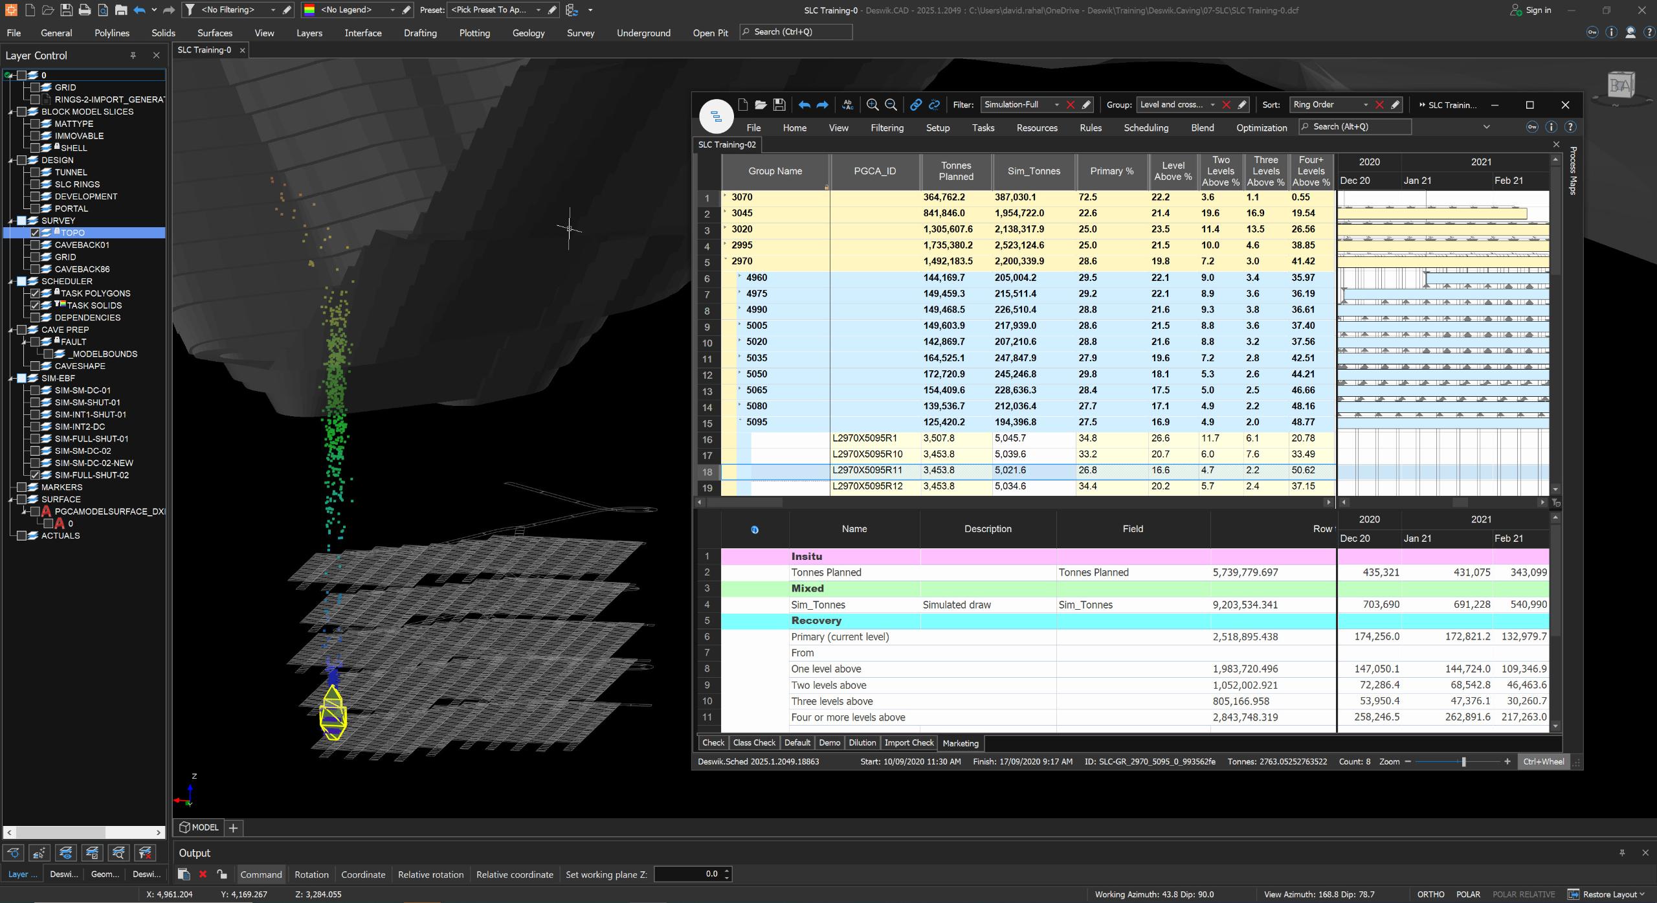Image resolution: width=1657 pixels, height=903 pixels.
Task: Collapse the 2970 group row
Action: (x=725, y=260)
